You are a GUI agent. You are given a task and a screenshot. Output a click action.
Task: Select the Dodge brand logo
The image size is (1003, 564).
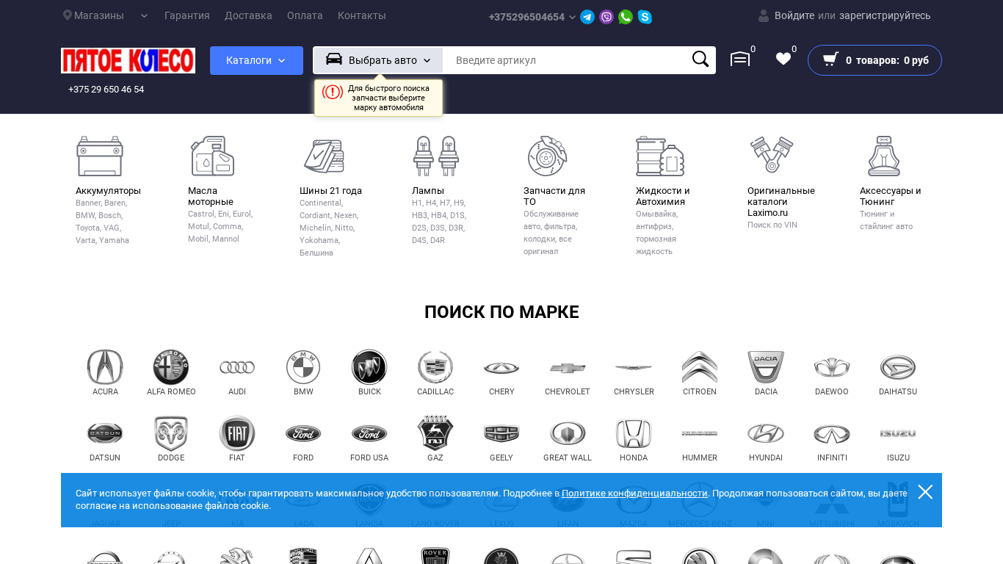(x=171, y=433)
